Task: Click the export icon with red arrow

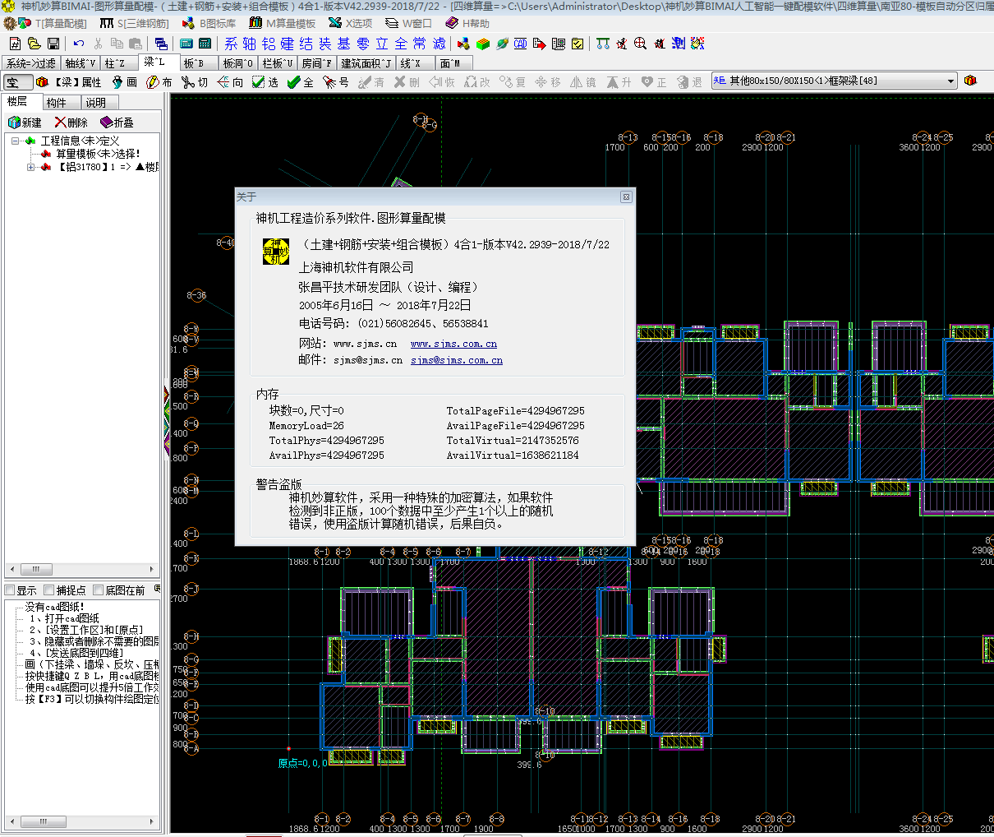Action: point(540,44)
